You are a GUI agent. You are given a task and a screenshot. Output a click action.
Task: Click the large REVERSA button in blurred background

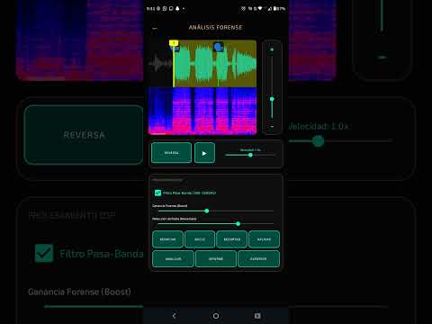(x=84, y=135)
